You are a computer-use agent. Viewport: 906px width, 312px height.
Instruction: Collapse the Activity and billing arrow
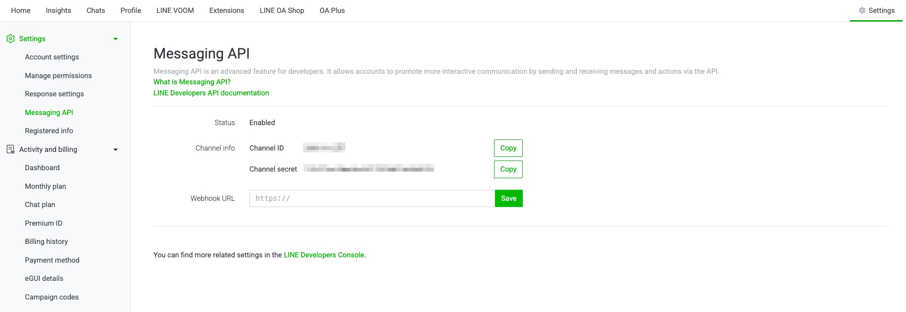(116, 150)
